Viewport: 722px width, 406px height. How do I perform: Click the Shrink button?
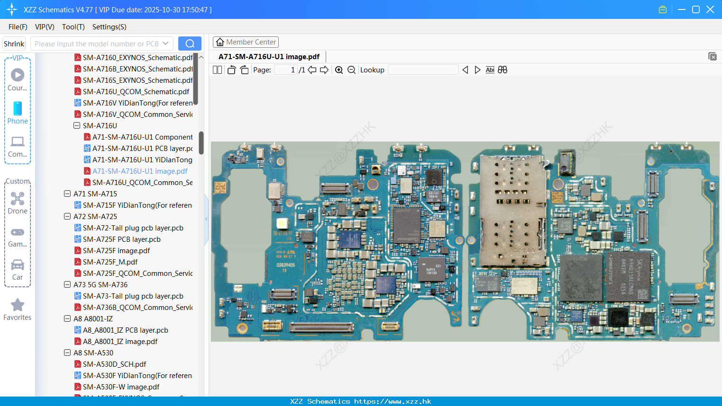14,44
